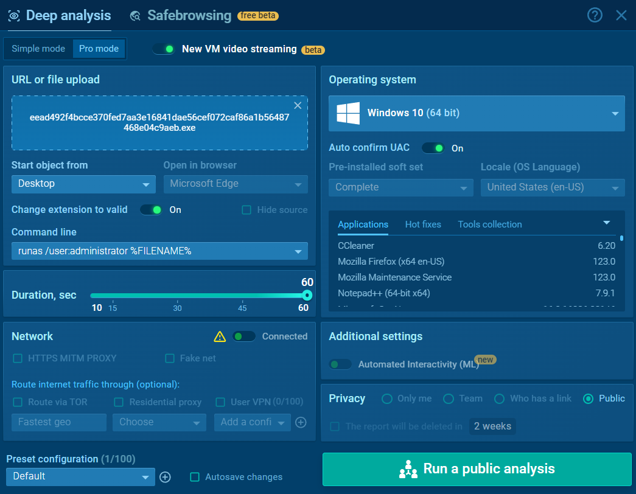Enable Autosave changes checkbox
The height and width of the screenshot is (494, 636).
(x=195, y=477)
